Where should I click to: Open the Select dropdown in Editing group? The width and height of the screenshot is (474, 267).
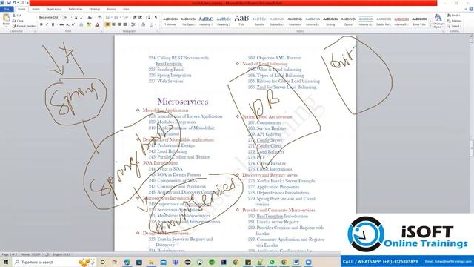click(454, 26)
